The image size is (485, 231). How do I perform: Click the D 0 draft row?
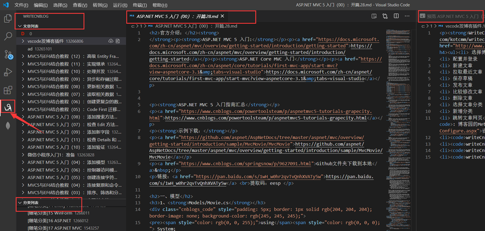71,34
